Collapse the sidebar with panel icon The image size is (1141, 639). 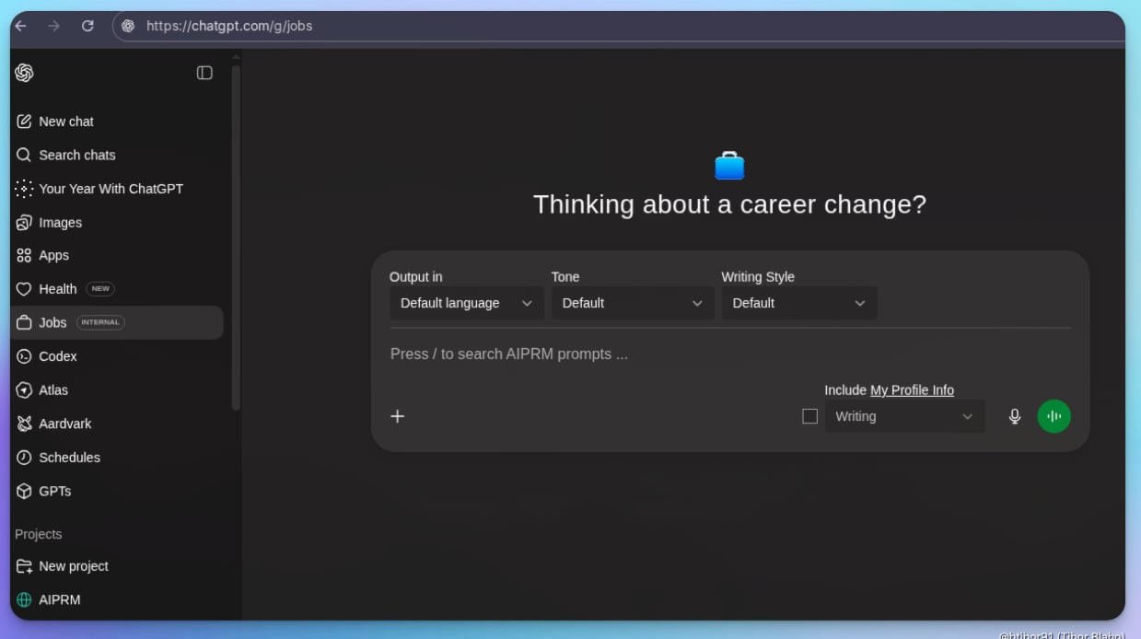204,73
